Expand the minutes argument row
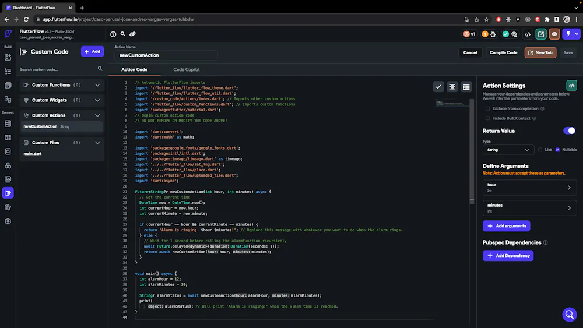This screenshot has width=583, height=328. point(529,208)
